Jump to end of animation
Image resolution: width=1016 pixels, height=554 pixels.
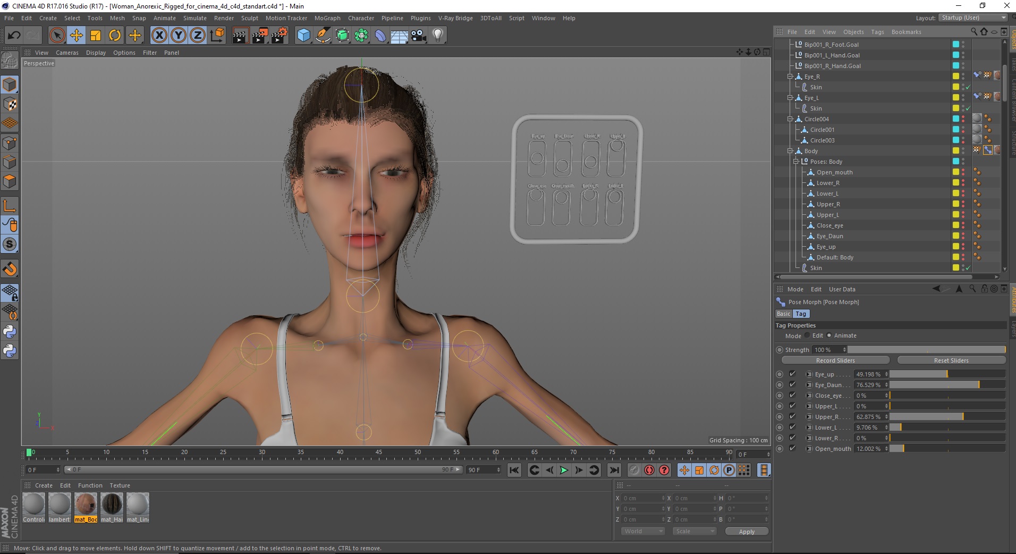[x=614, y=470]
